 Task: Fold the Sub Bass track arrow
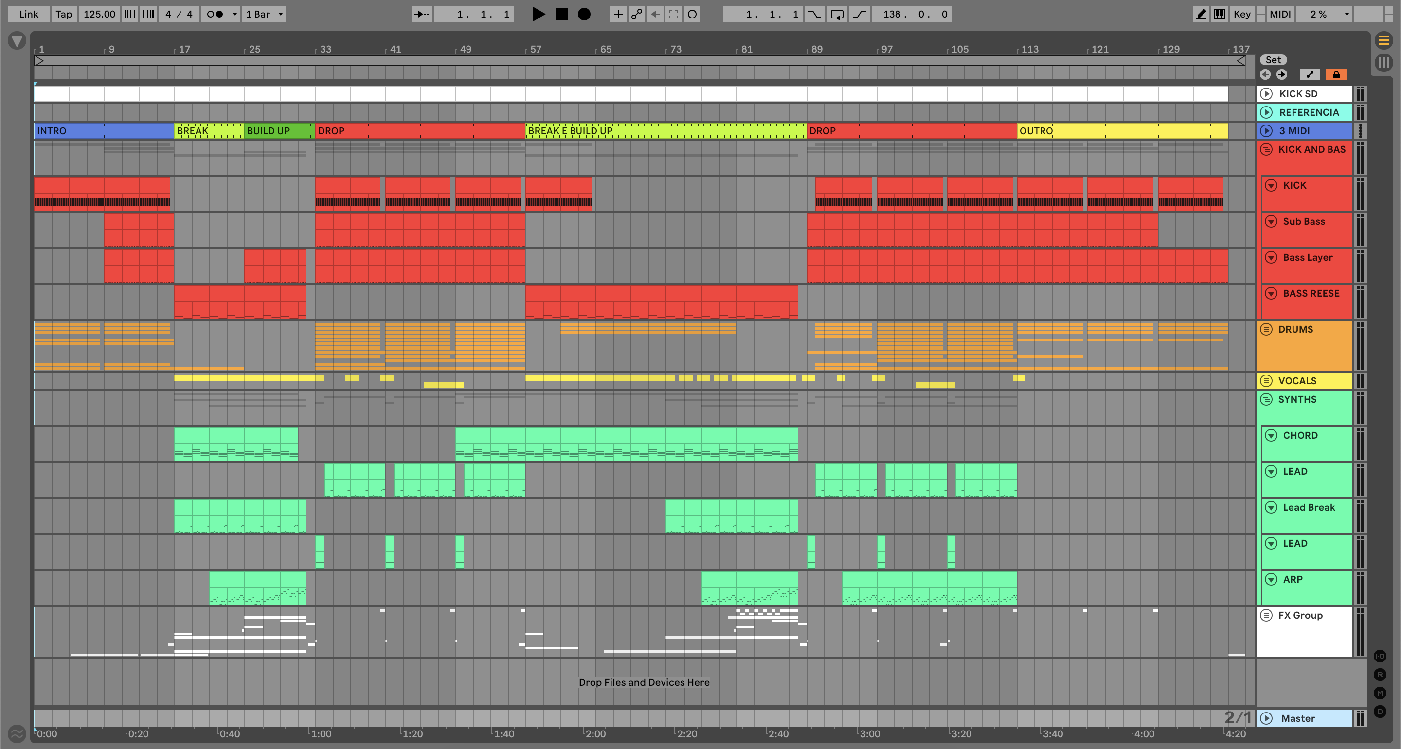(1271, 221)
